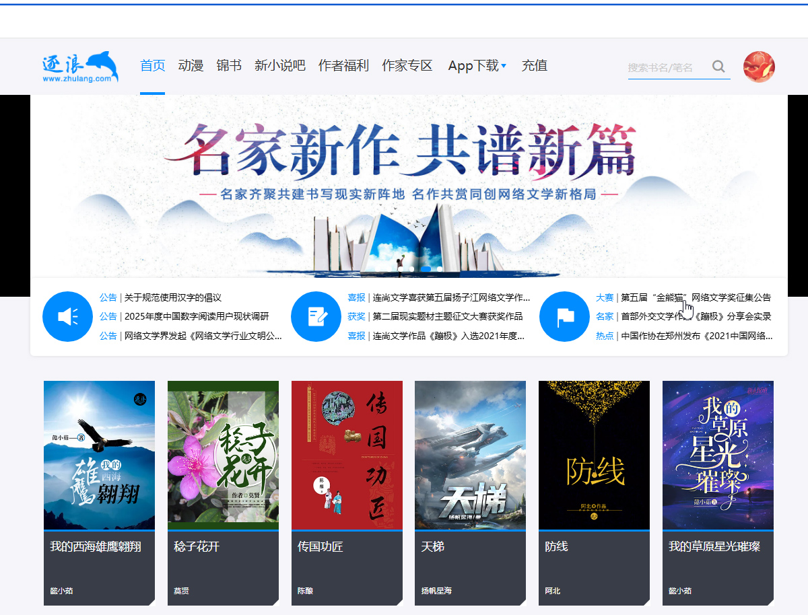
Task: Click the zhulang dolphin logo
Action: 79,67
